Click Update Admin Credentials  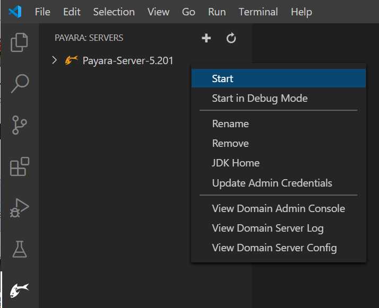pyautogui.click(x=272, y=183)
